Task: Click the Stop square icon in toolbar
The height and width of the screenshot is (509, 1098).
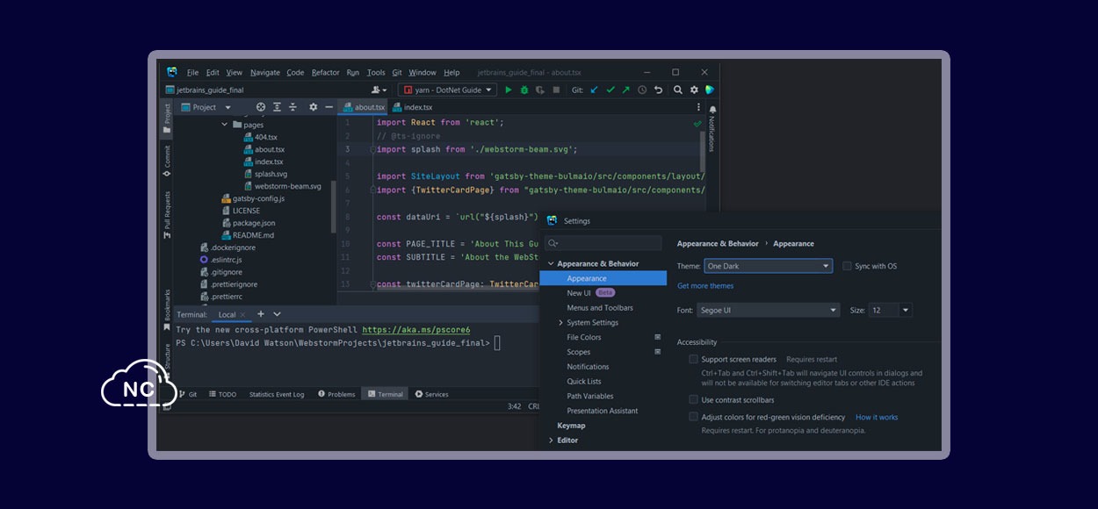Action: coord(555,90)
